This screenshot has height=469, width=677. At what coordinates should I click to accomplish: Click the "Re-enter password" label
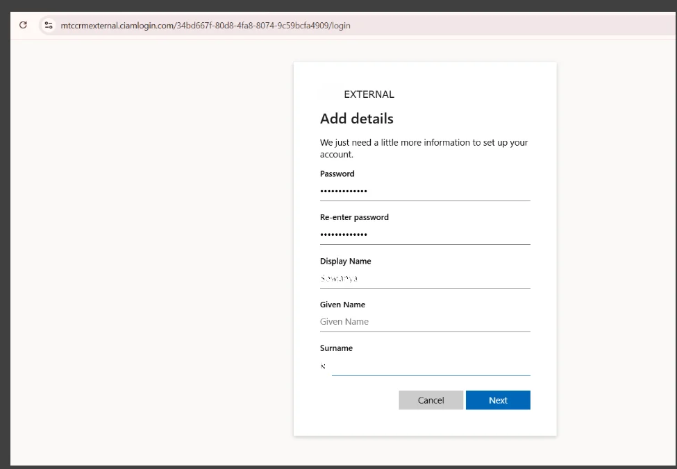click(354, 217)
